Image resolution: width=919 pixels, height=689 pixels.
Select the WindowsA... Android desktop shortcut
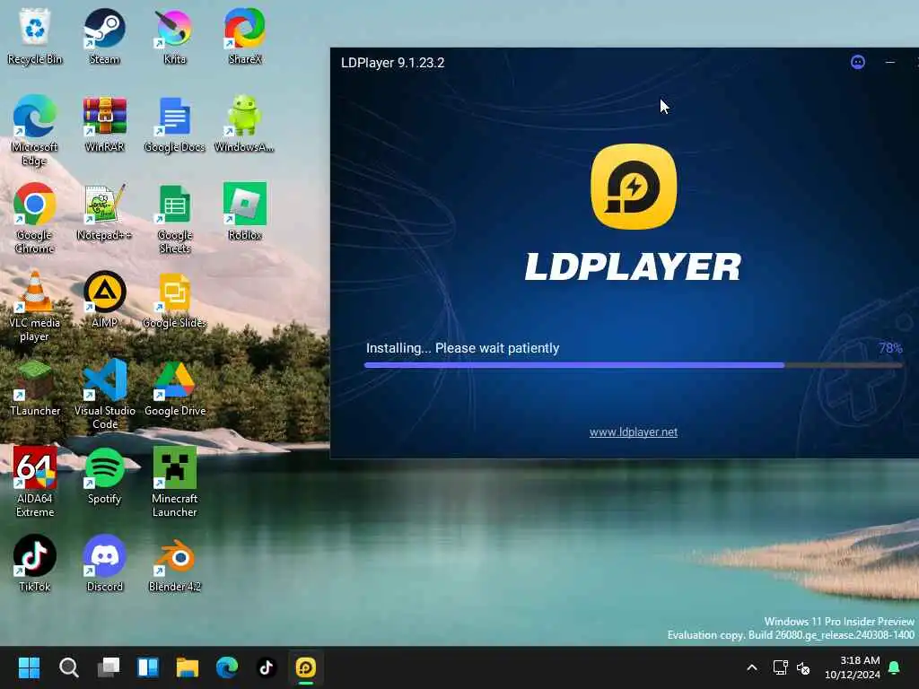[x=244, y=124]
